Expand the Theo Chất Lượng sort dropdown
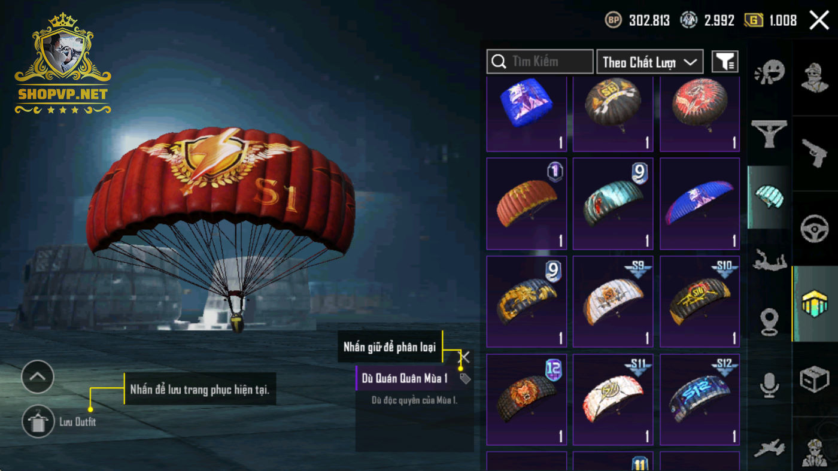Viewport: 838px width, 471px height. tap(649, 62)
